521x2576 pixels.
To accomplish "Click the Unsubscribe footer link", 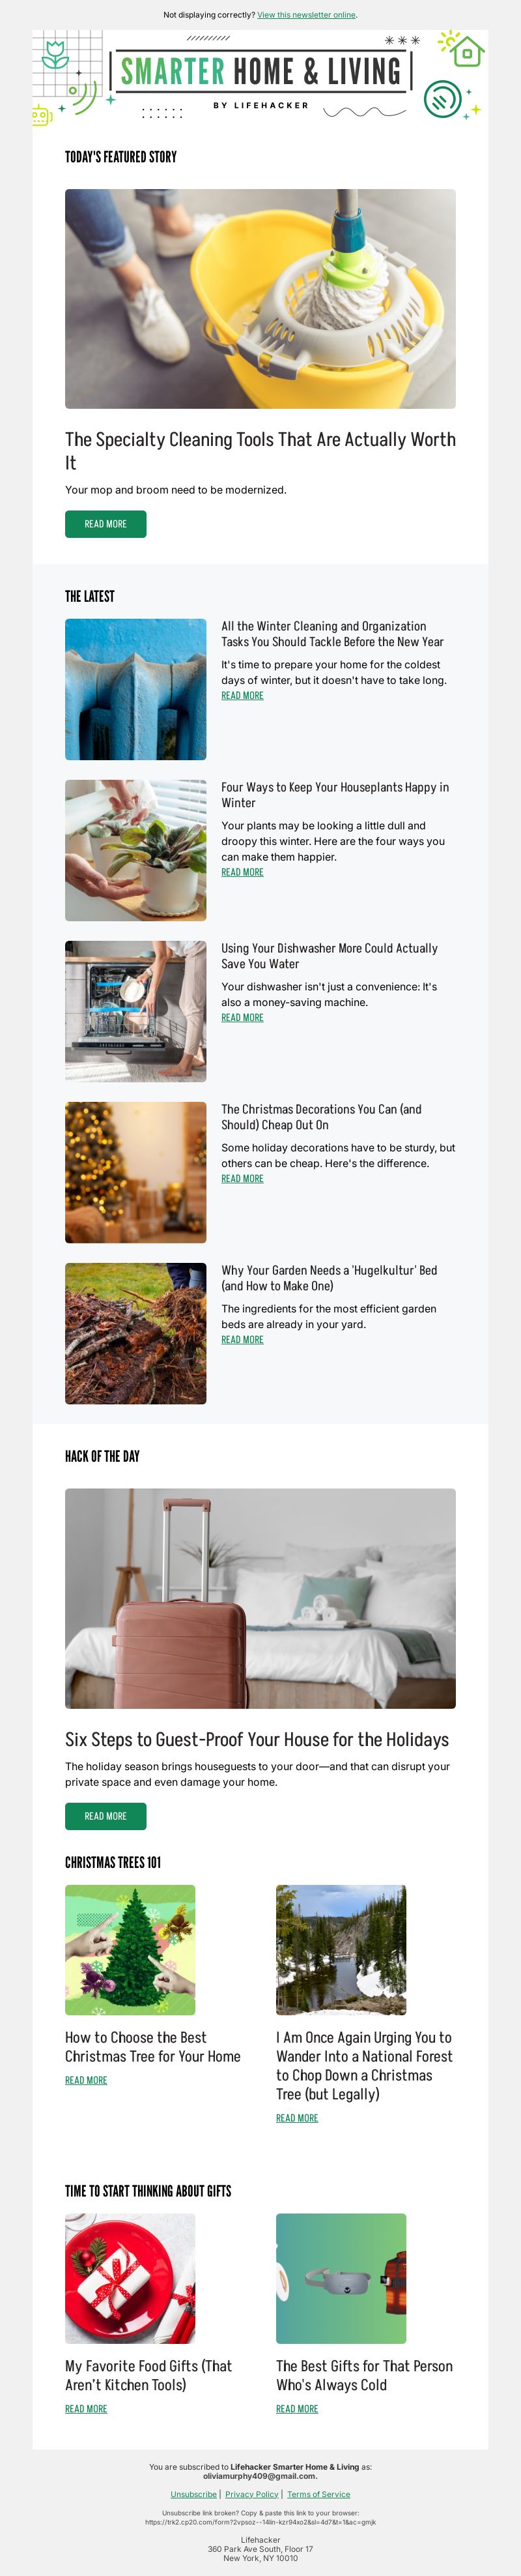I will pos(193,2494).
